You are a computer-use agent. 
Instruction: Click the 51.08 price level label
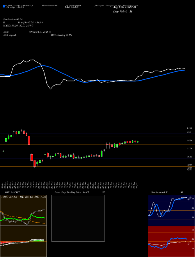pos(190,148)
